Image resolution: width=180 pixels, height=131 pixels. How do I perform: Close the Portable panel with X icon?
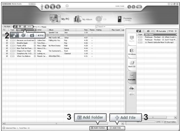[x=176, y=31]
